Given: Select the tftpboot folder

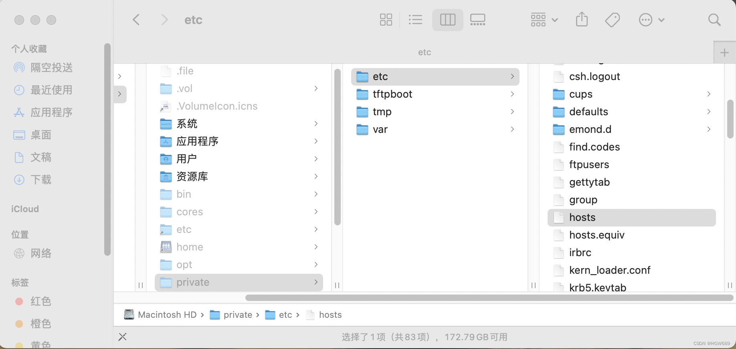Looking at the screenshot, I should (x=435, y=94).
